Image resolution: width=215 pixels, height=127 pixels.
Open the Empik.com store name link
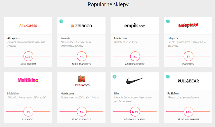[120, 38]
